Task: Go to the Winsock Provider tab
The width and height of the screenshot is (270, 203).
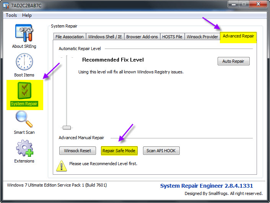Action: pyautogui.click(x=202, y=37)
